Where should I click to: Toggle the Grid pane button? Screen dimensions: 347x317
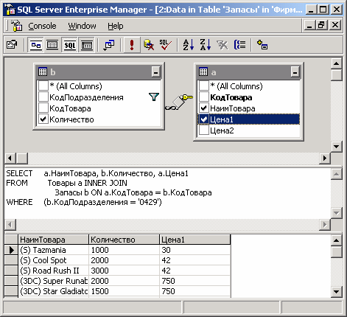52,45
